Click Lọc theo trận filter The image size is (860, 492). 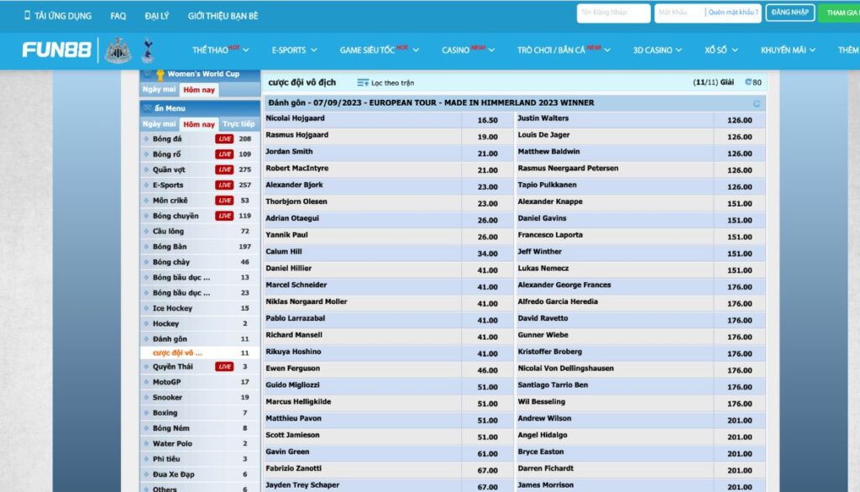[x=385, y=83]
